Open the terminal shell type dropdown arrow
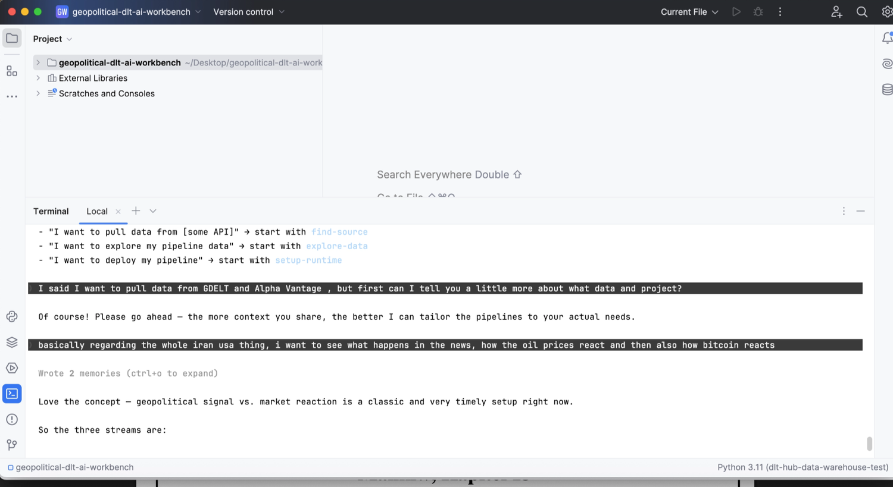Viewport: 893px width, 487px height. pyautogui.click(x=153, y=211)
